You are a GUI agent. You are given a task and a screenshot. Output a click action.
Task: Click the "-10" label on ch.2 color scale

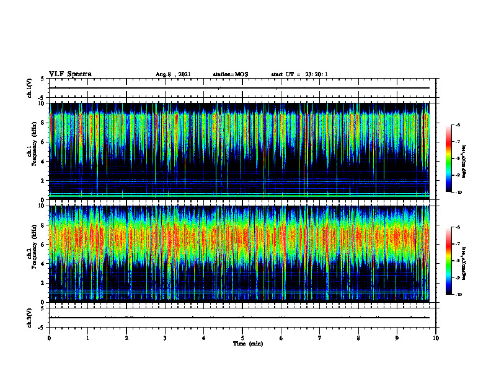(x=459, y=295)
